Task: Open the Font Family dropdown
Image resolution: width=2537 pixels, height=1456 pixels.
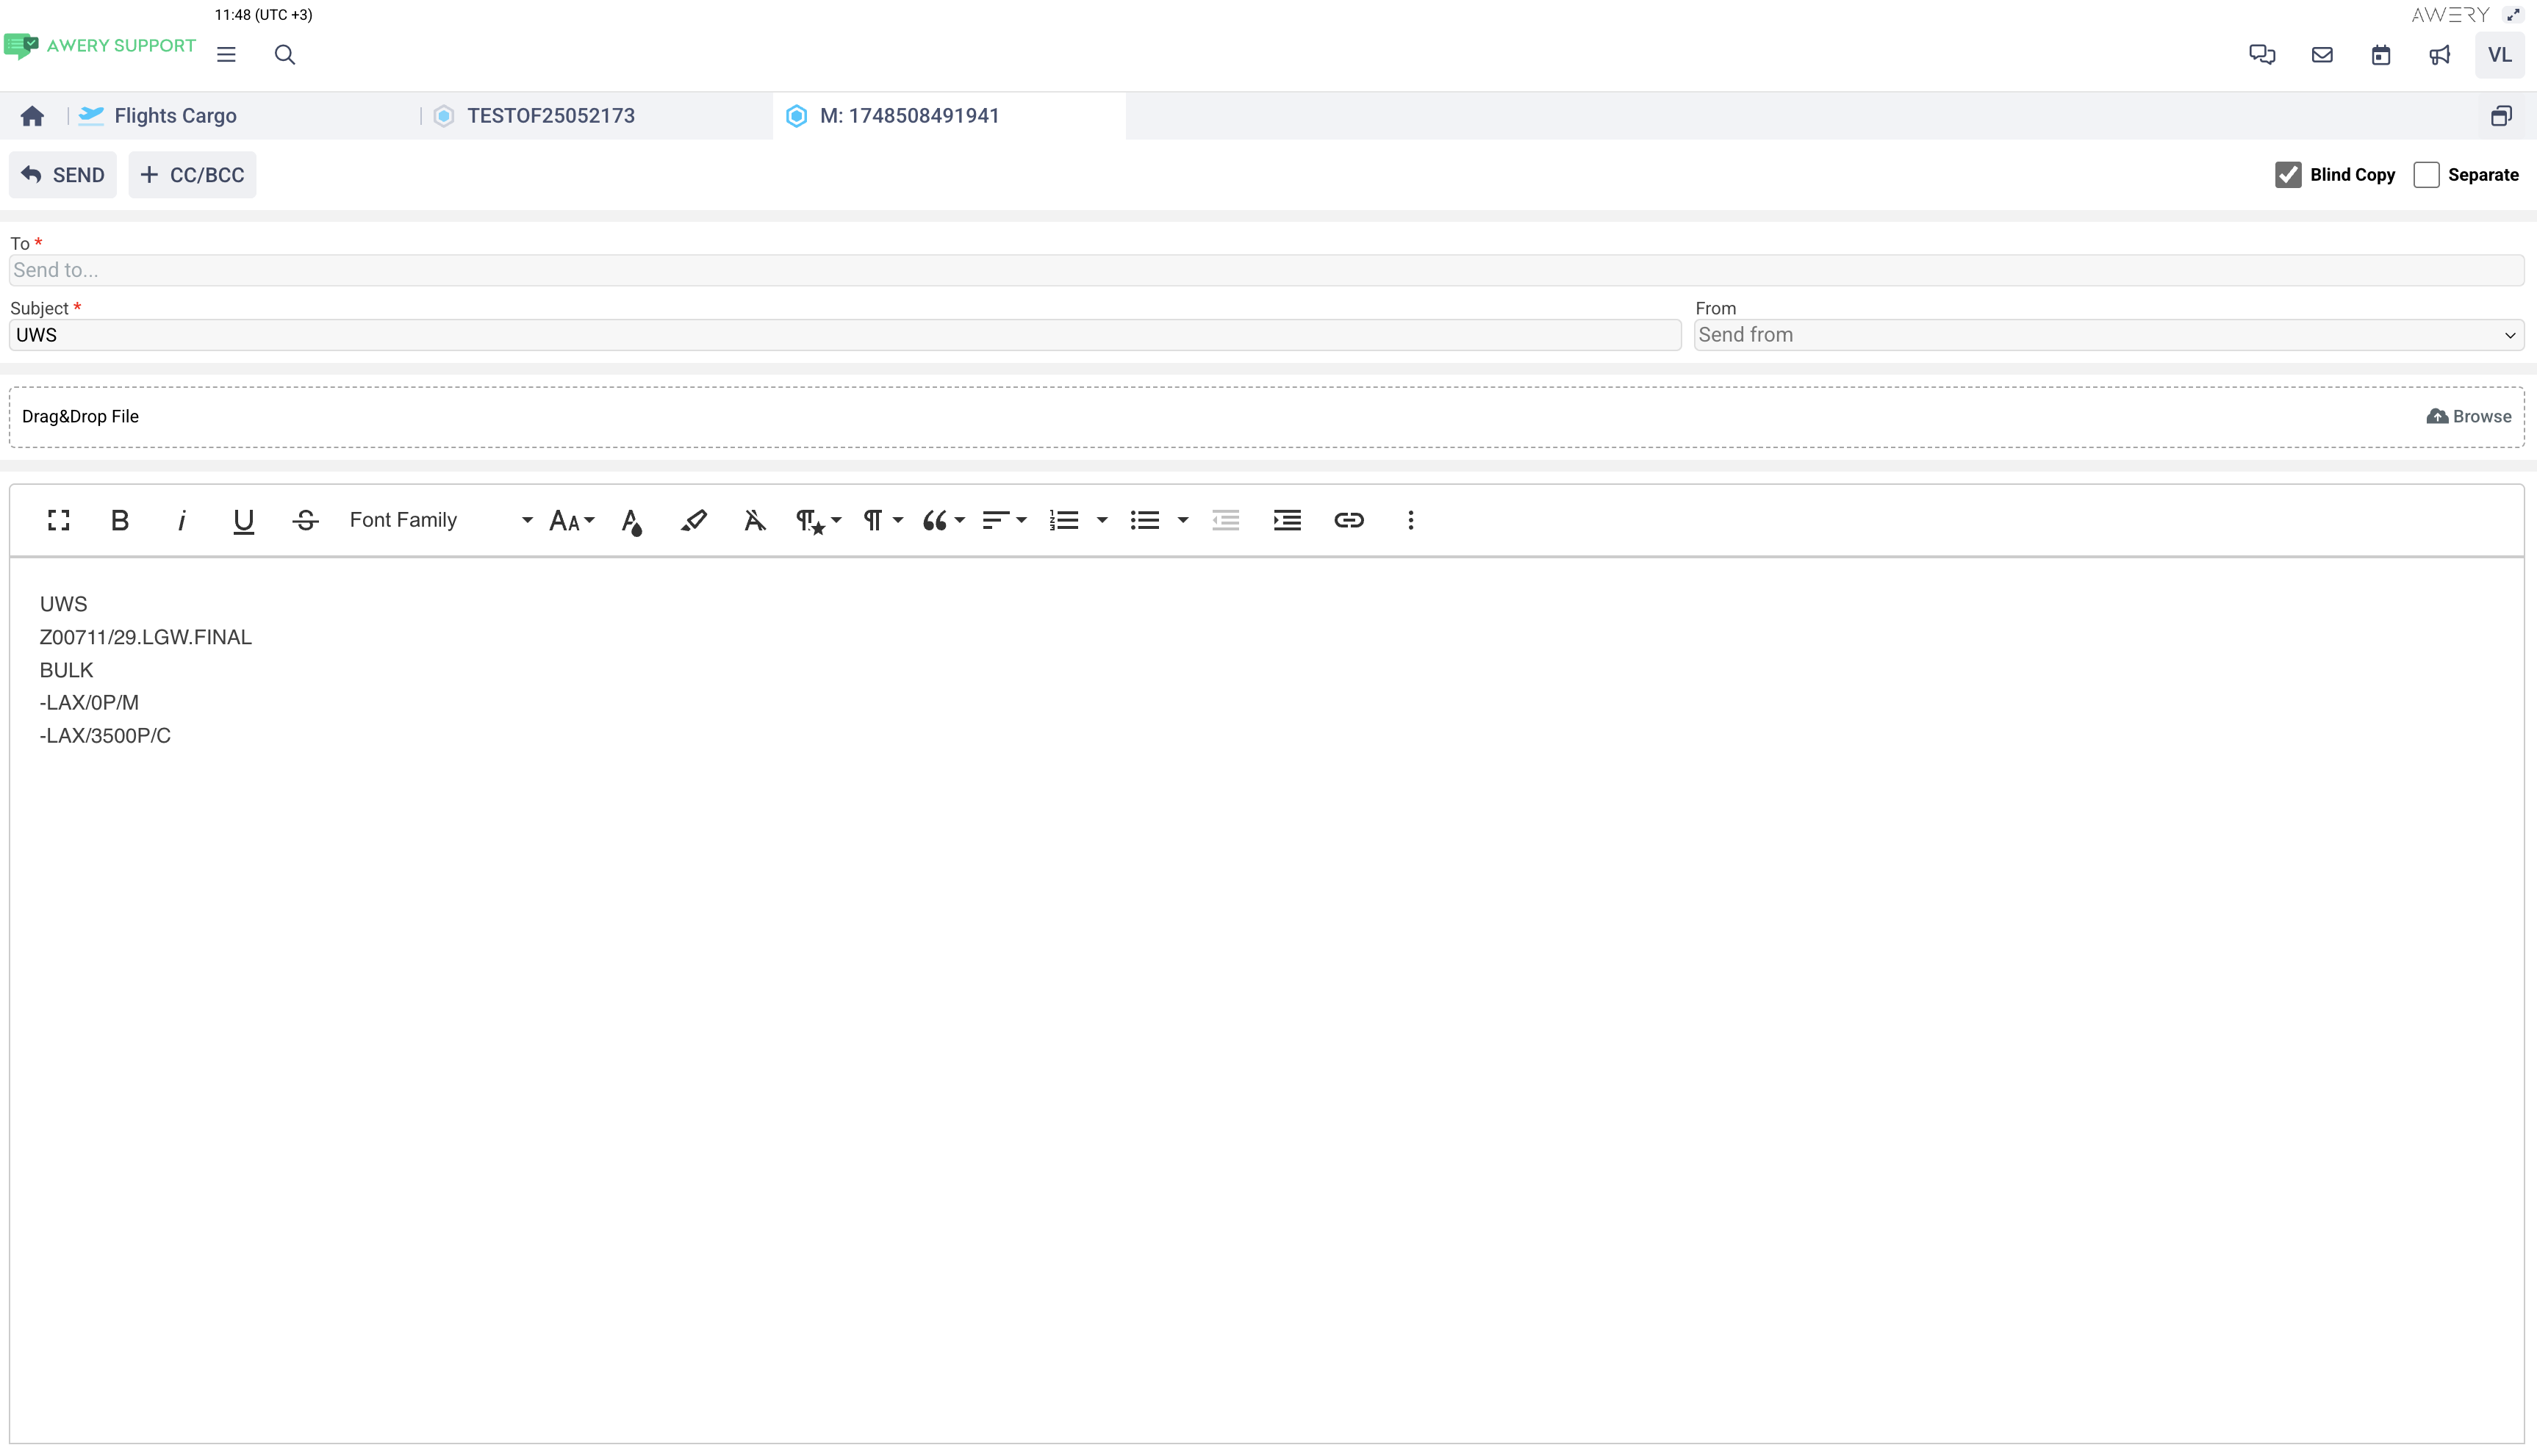Action: click(x=440, y=520)
